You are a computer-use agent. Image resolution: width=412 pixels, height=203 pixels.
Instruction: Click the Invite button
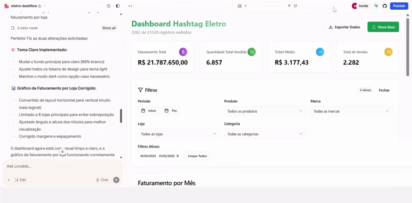click(x=363, y=6)
